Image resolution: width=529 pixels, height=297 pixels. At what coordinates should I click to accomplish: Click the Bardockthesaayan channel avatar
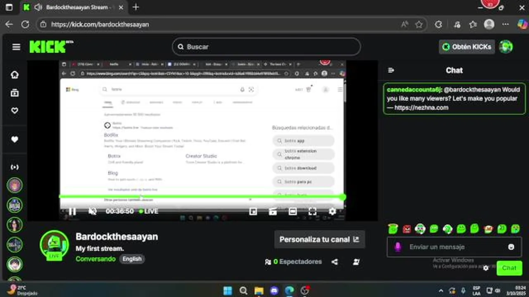(54, 245)
